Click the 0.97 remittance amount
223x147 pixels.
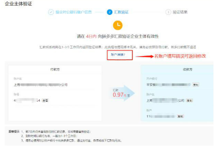[118, 95]
